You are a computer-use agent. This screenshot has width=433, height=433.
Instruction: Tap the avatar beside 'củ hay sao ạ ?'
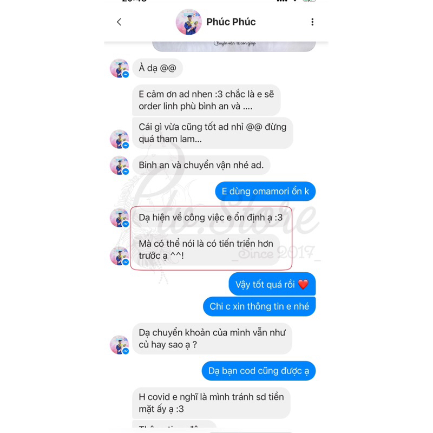119,345
